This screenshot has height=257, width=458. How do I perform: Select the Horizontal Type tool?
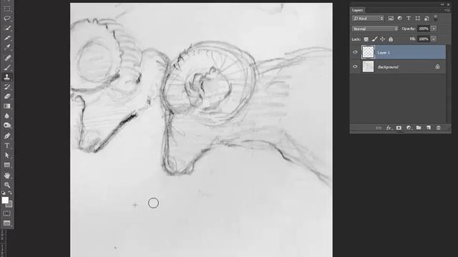click(x=7, y=146)
